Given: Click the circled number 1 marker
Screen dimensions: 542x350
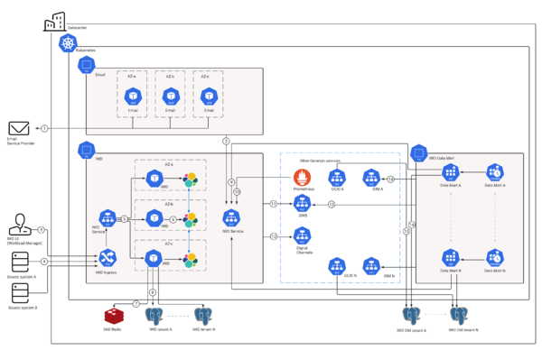Looking at the screenshot, I should click(44, 128).
